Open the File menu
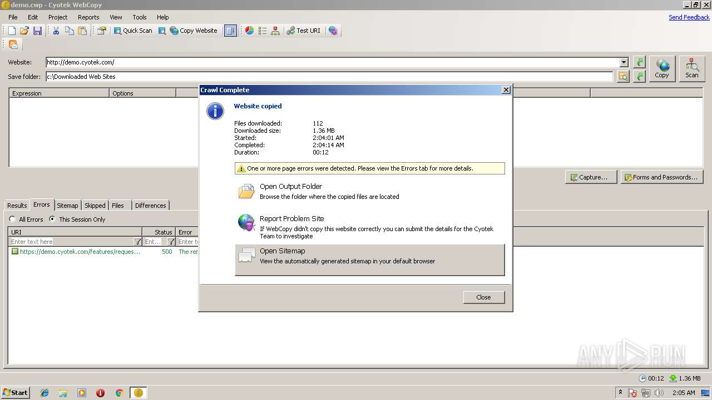Screen dimensions: 712x400 (x=13, y=17)
